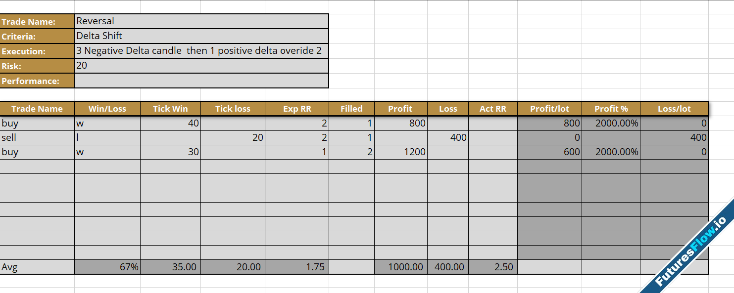Click the average Tick Win cell showing 35.00
This screenshot has width=734, height=293.
170,267
